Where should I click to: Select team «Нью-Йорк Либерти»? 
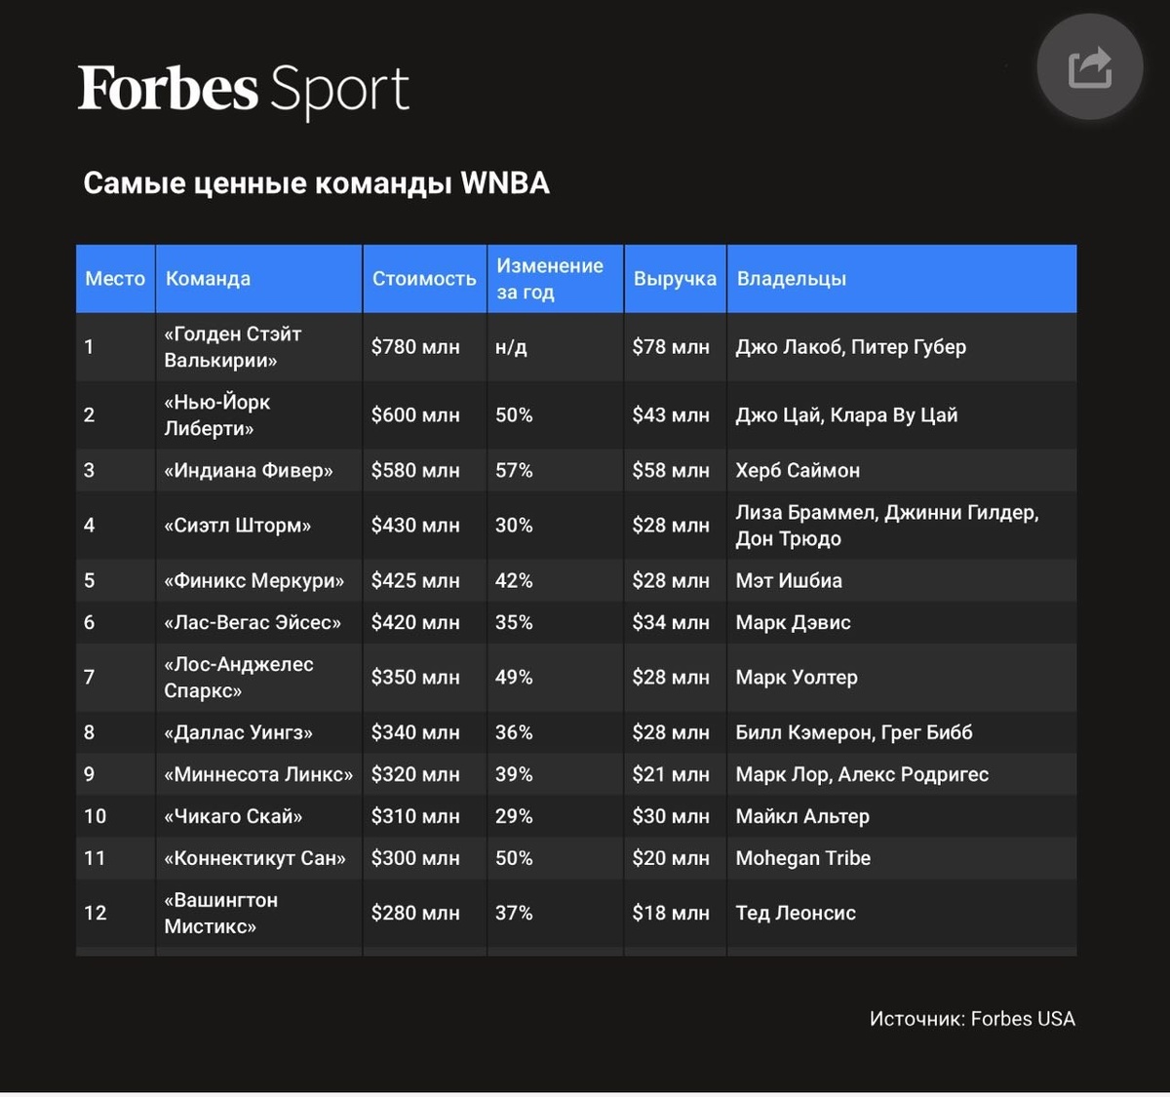tap(217, 415)
